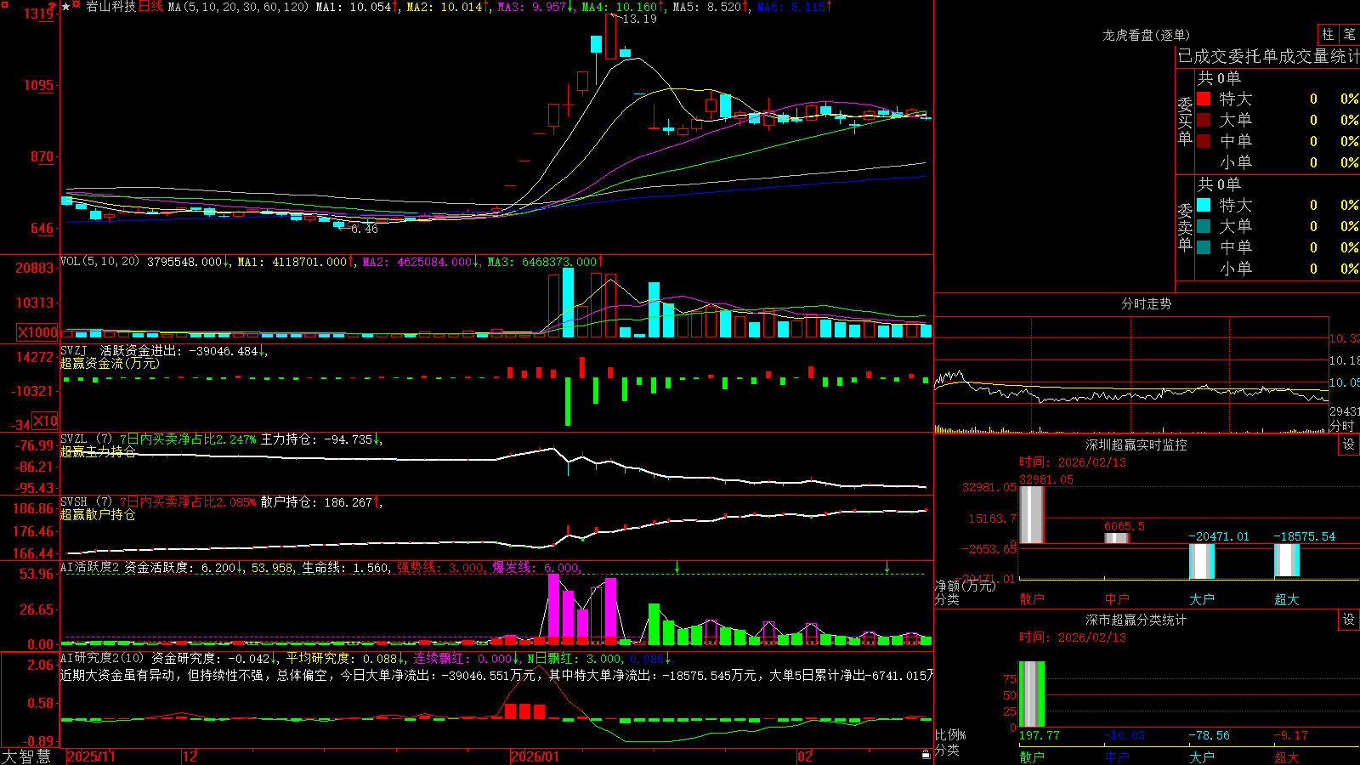Image resolution: width=1360 pixels, height=765 pixels.
Task: Change the 日线 period label
Action: point(150,7)
